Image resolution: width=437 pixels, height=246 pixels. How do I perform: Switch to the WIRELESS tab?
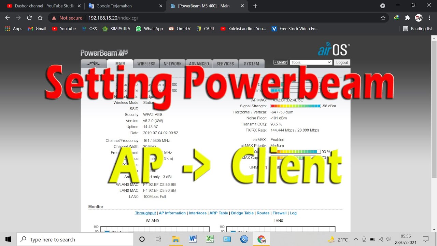pyautogui.click(x=146, y=64)
